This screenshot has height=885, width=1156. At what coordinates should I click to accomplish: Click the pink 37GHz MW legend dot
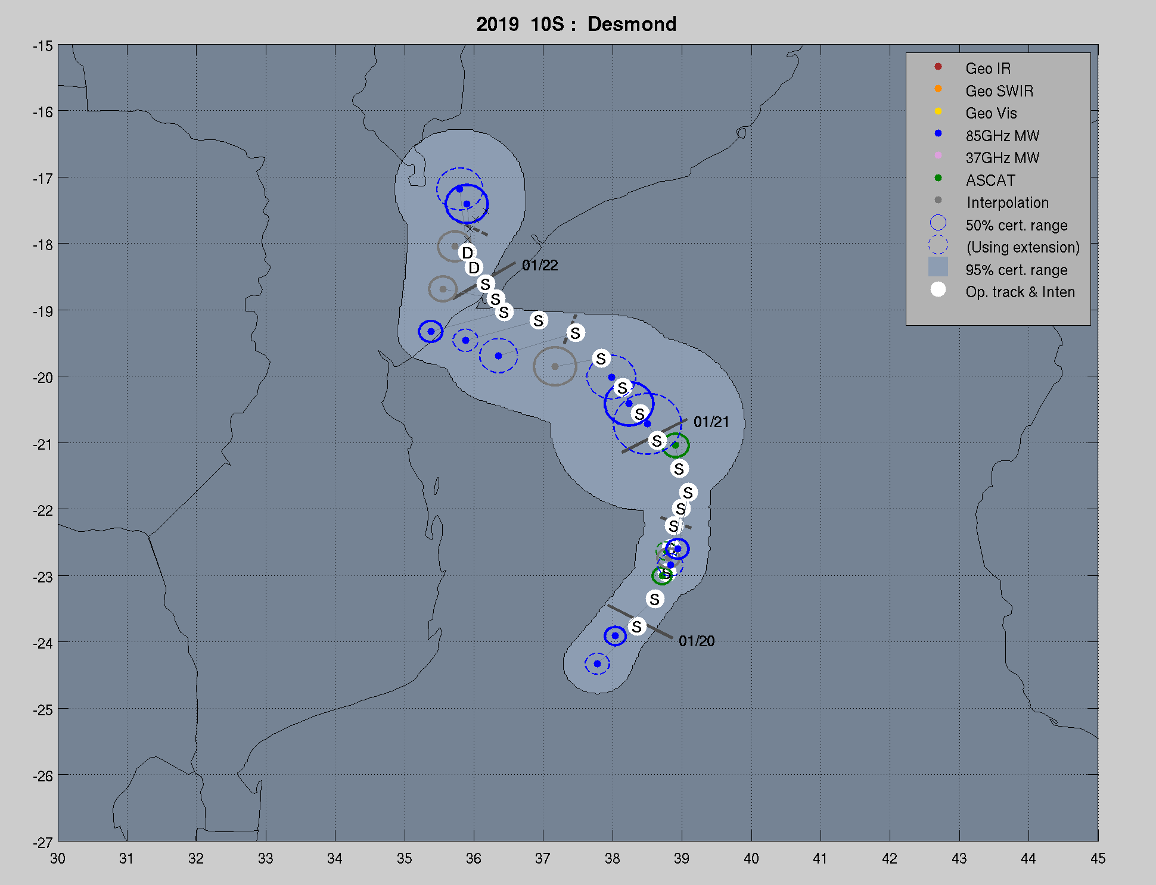938,155
